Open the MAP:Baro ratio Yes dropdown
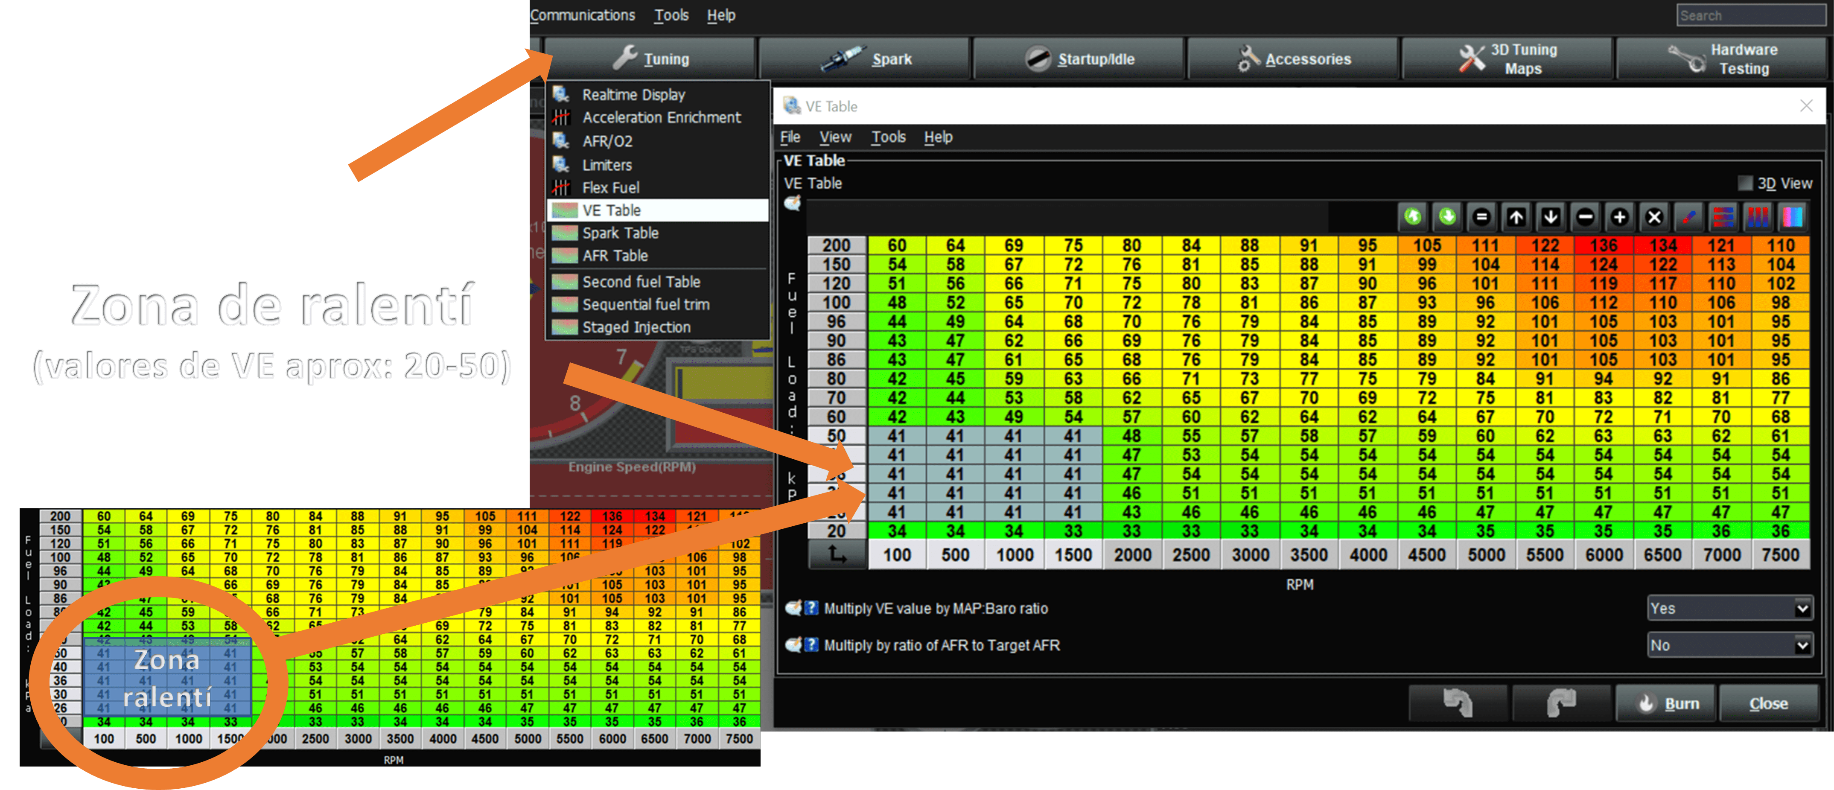 1730,608
